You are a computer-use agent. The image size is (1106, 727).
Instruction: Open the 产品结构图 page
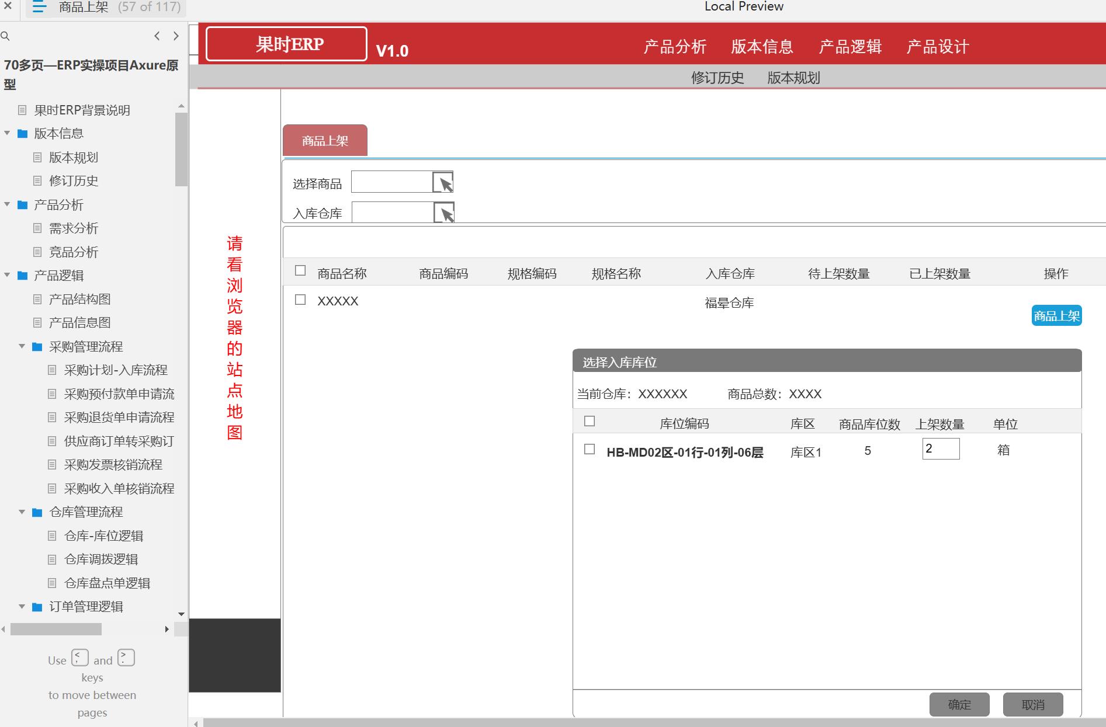(x=79, y=300)
